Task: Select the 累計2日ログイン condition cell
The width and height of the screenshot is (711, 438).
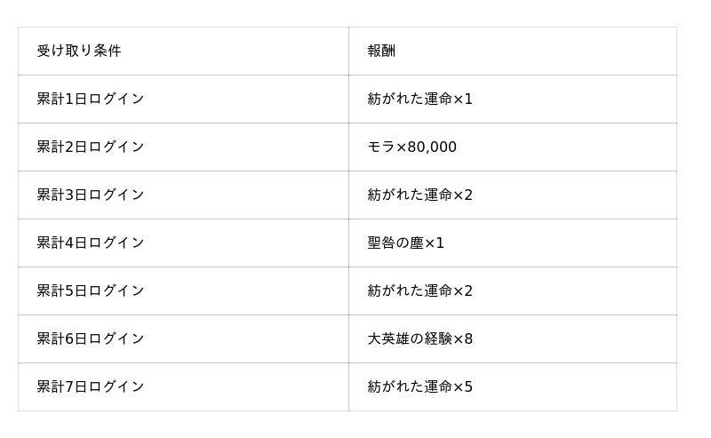Action: pyautogui.click(x=91, y=147)
